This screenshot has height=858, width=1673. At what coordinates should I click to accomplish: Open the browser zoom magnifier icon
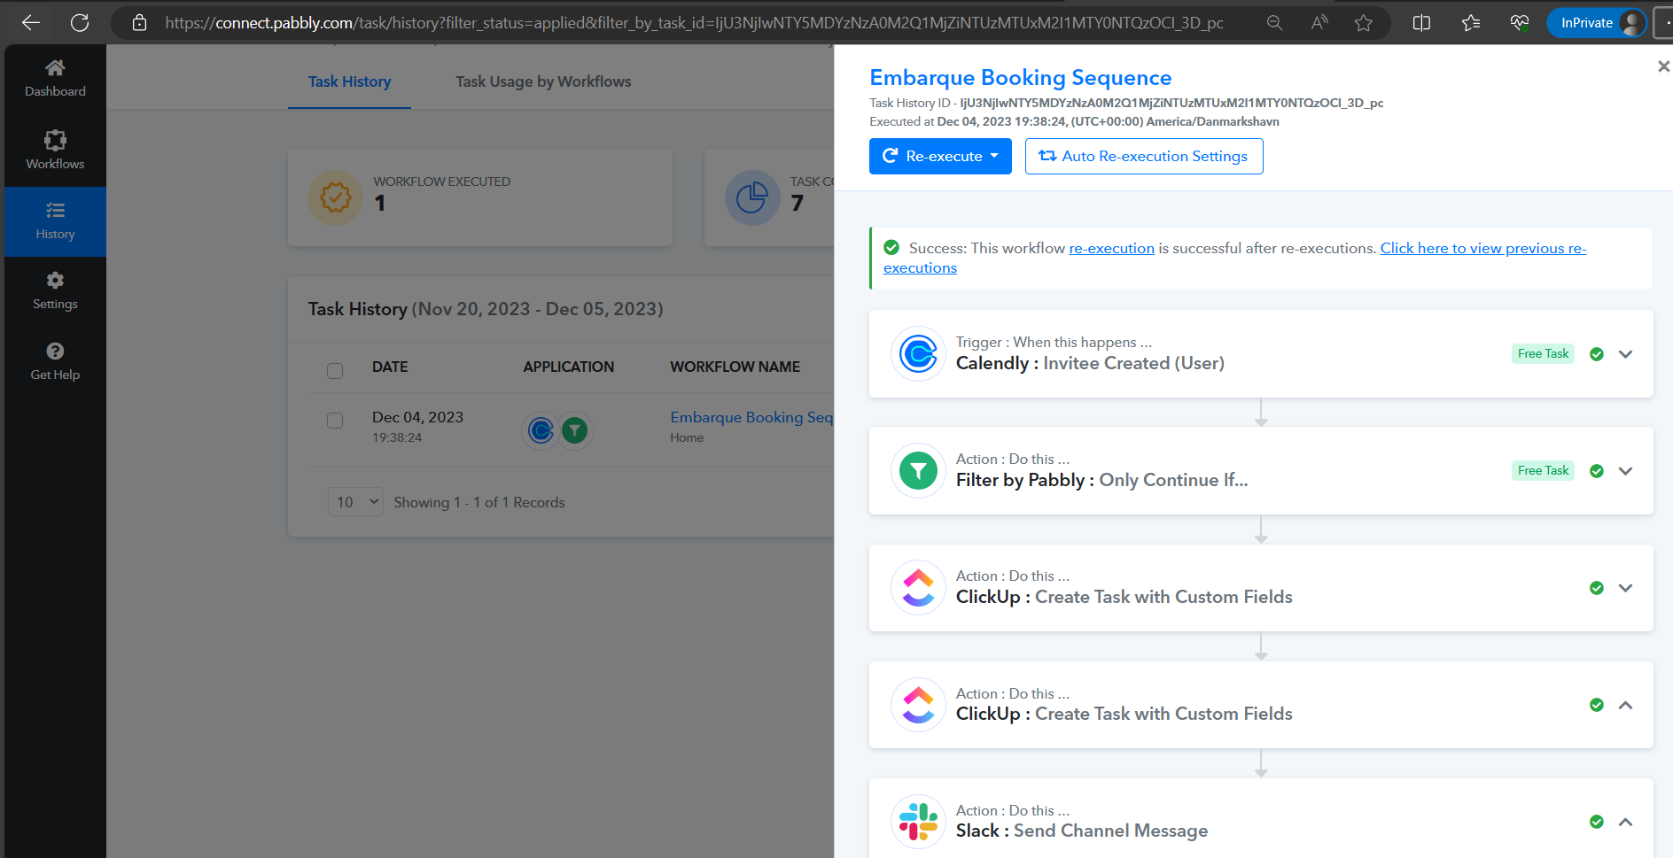tap(1274, 23)
